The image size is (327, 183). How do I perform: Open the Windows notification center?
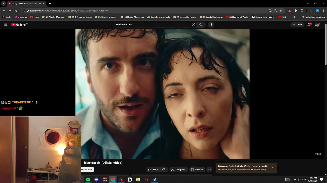322,180
